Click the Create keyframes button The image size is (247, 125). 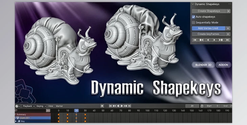(209, 34)
